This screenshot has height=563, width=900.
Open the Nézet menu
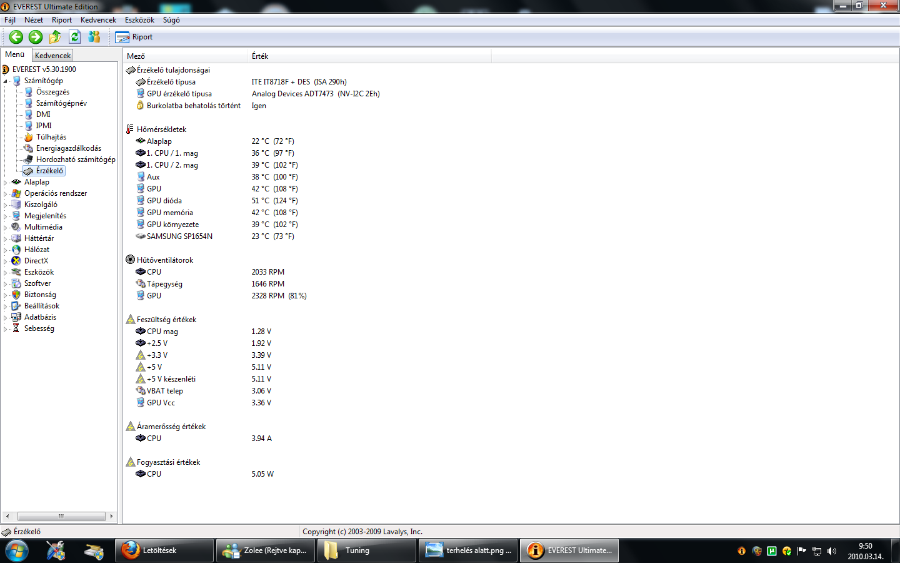pos(34,20)
